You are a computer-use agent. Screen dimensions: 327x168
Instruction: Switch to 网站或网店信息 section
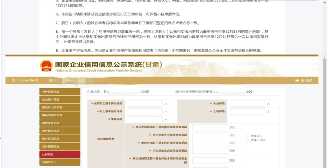[x=60, y=115]
